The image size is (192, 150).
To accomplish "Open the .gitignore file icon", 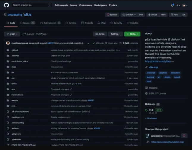I will click(8, 134).
